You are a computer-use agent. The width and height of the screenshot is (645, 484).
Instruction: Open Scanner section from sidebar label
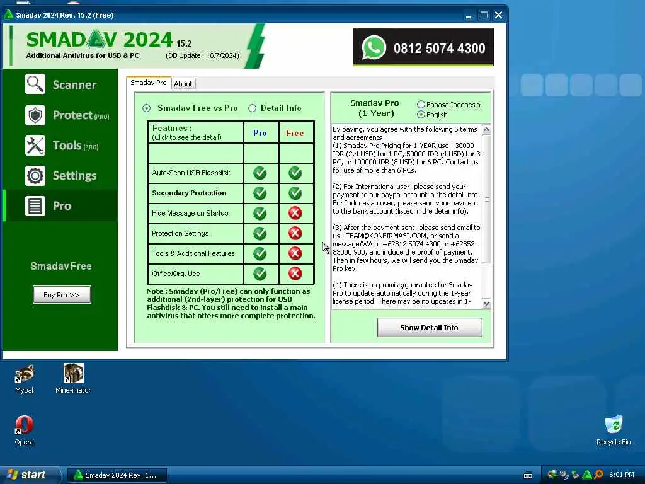pos(74,85)
